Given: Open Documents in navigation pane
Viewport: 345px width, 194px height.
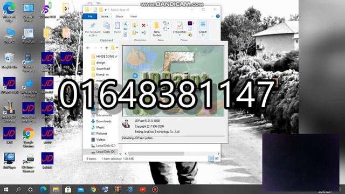Looking at the screenshot, I should (x=101, y=115).
